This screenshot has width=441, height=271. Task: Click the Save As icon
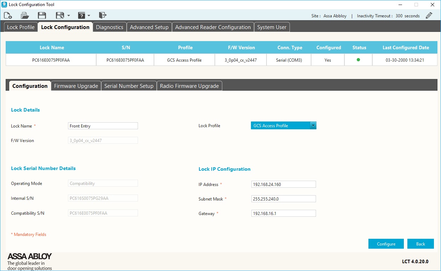pyautogui.click(x=60, y=15)
